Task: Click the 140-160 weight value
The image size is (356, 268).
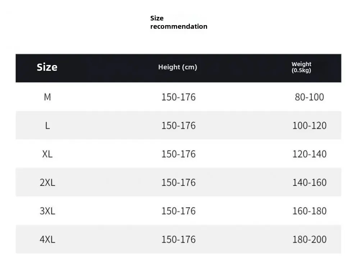Action: pyautogui.click(x=309, y=182)
